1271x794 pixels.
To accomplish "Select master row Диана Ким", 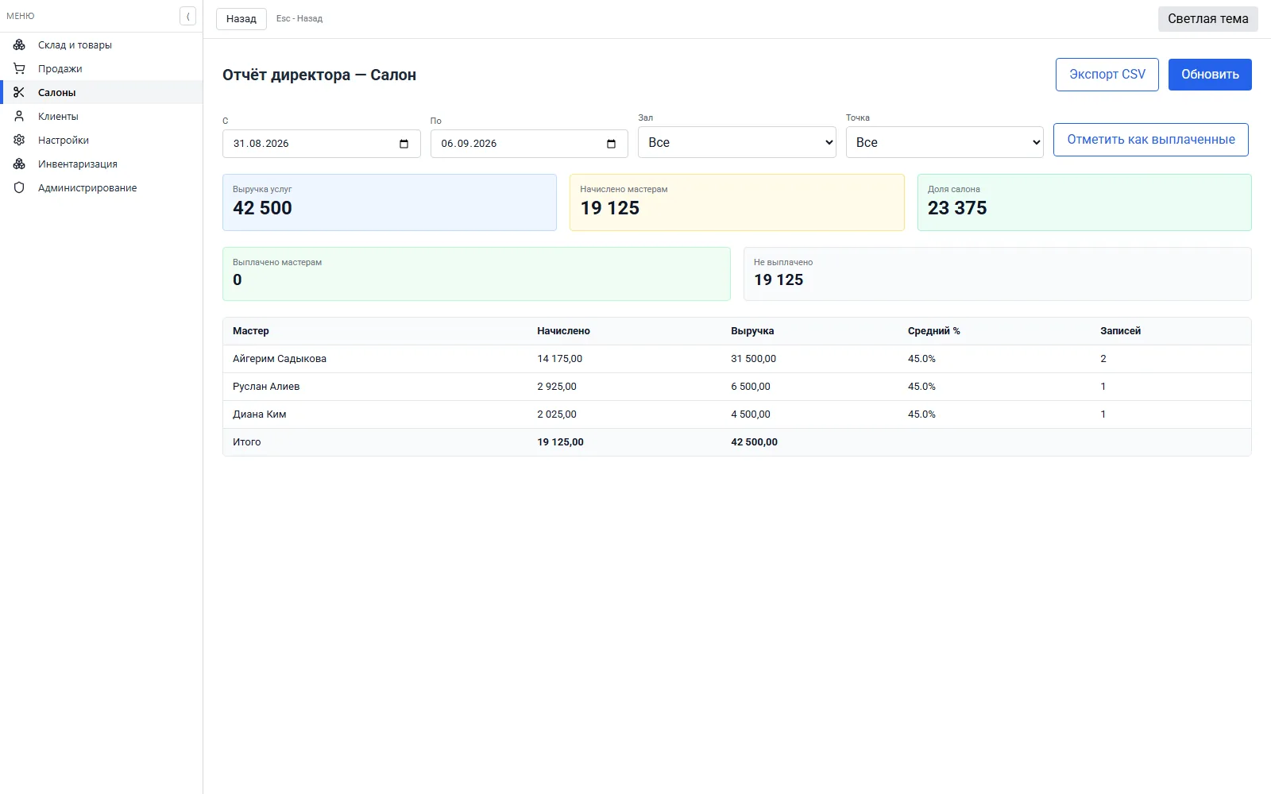I will pyautogui.click(x=736, y=414).
